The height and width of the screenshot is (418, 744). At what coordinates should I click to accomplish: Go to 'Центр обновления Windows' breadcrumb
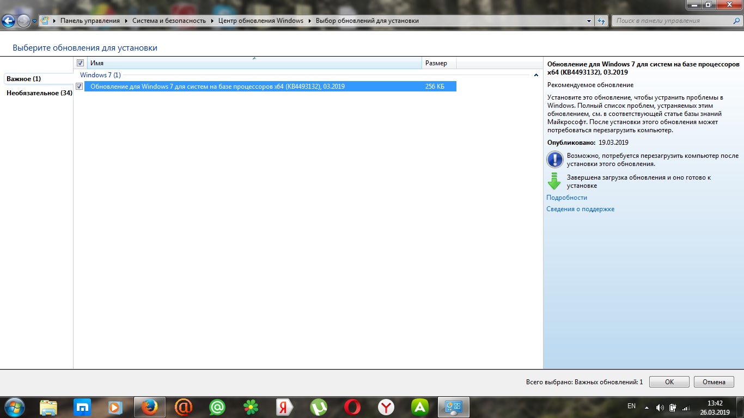pos(260,21)
